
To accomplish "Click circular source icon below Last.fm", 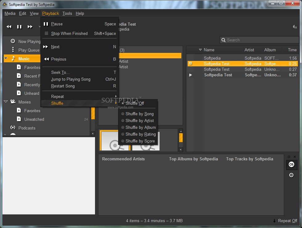I will (292, 175).
